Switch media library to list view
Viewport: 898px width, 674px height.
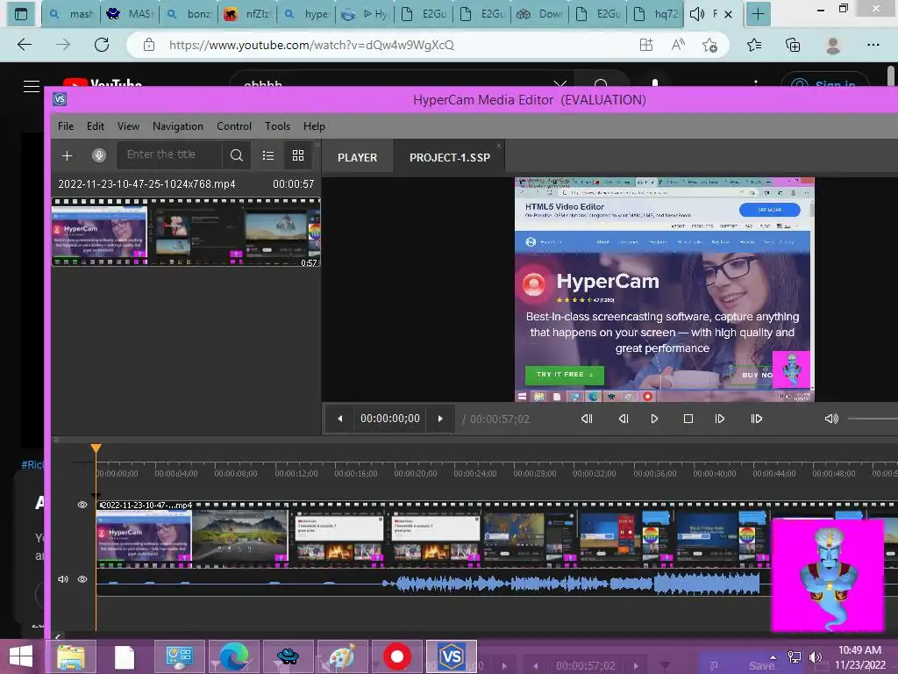268,155
